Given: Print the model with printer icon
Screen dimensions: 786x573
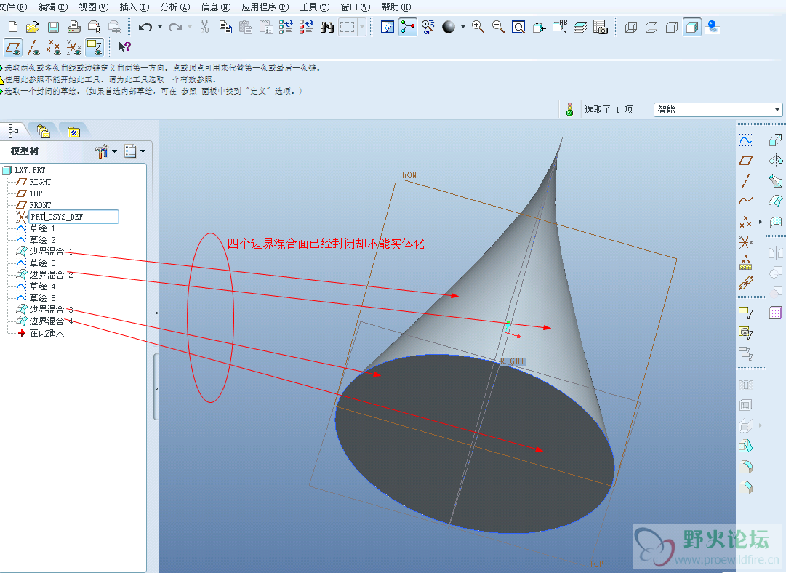Looking at the screenshot, I should (73, 27).
